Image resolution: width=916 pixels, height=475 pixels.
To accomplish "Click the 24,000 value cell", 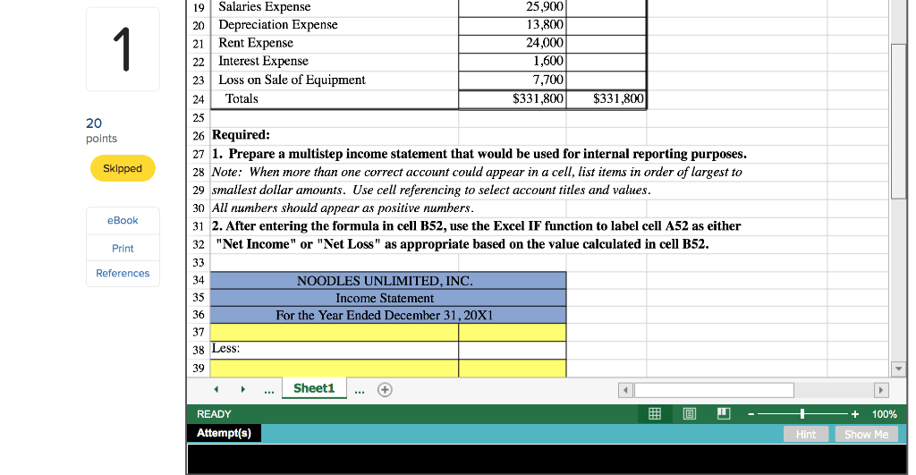I will click(513, 44).
